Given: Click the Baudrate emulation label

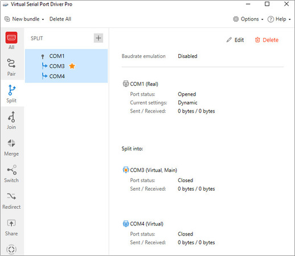Looking at the screenshot, I should click(x=144, y=56).
